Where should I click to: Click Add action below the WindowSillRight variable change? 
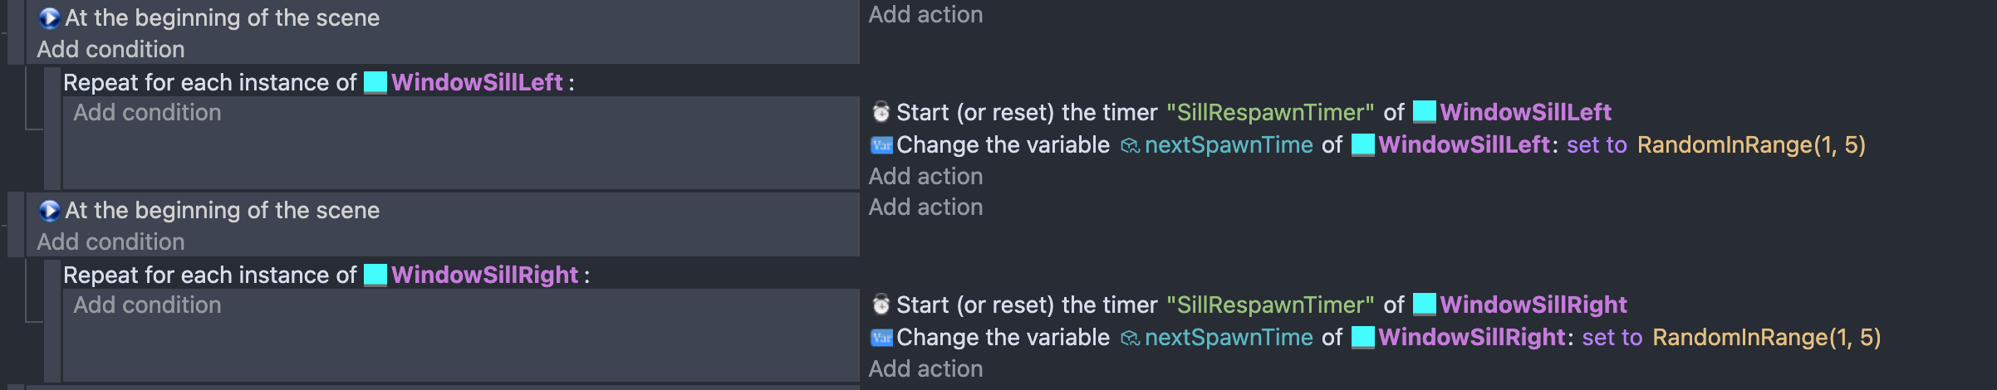[x=925, y=368]
